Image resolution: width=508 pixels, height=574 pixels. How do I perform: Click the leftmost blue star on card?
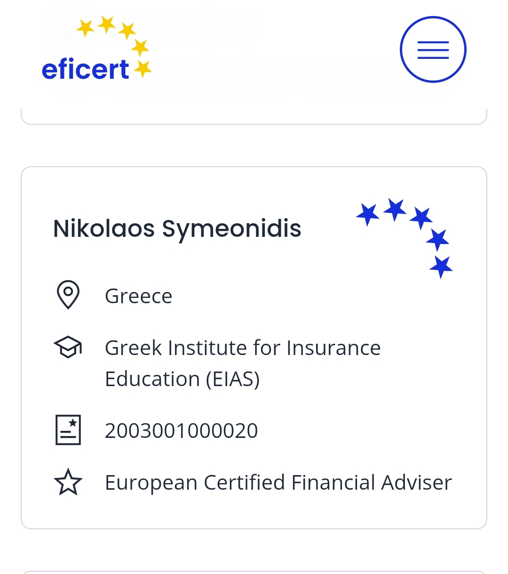coord(368,214)
